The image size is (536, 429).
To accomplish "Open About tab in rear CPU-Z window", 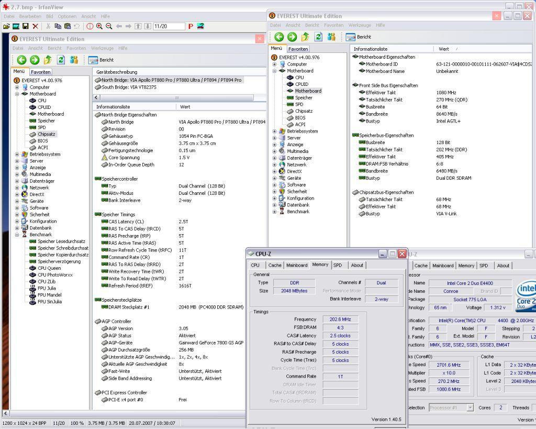I will pos(503,266).
